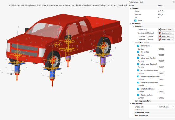The height and width of the screenshot is (120, 175).
Task: Click the ID value 0
Action: point(159,17)
